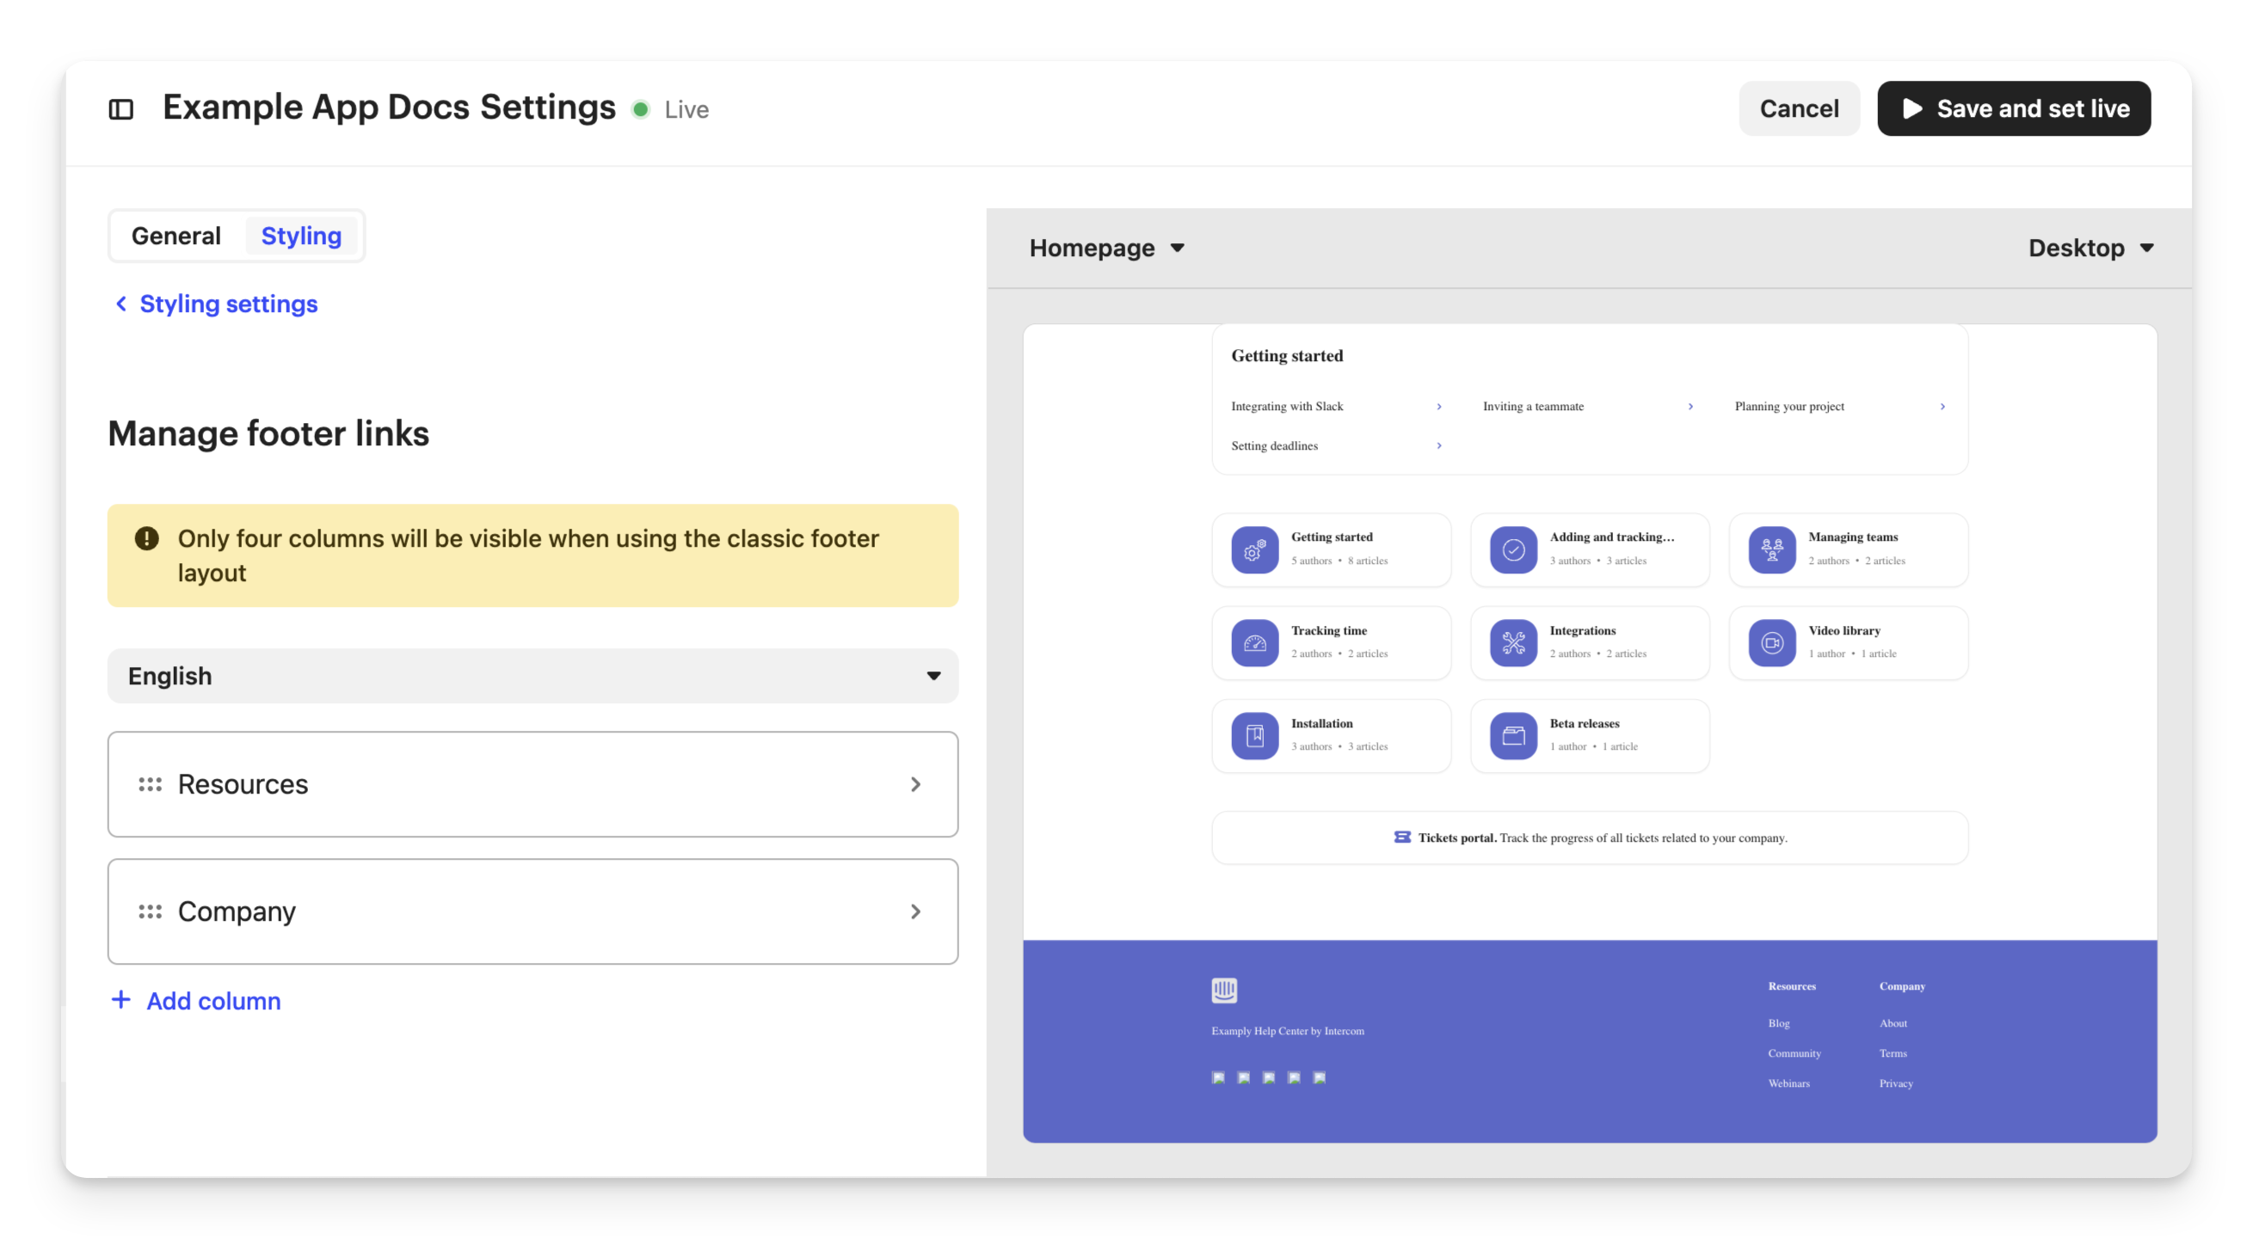Toggle the sidebar panel icon

click(x=120, y=109)
